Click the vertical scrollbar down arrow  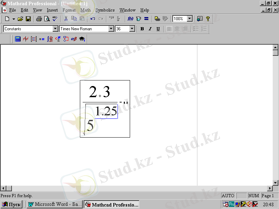[x=275, y=183]
